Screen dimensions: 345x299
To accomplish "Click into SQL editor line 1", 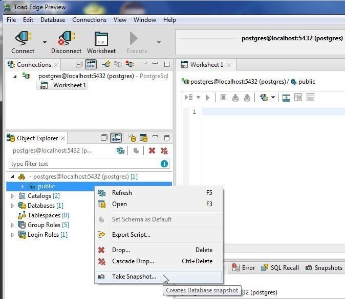I will (273, 111).
